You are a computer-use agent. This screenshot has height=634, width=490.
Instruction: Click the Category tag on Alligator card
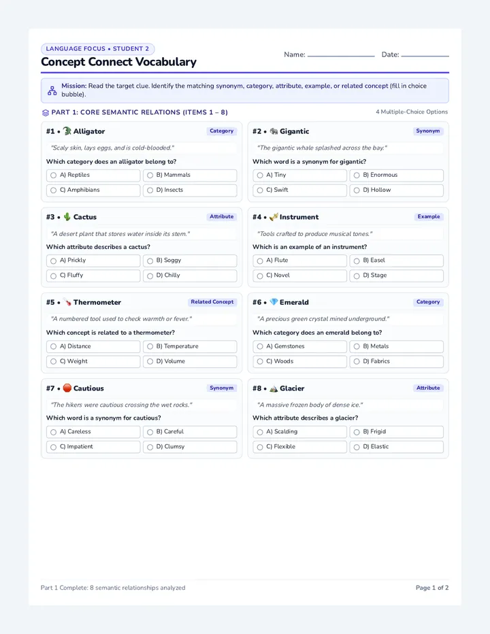coord(221,131)
